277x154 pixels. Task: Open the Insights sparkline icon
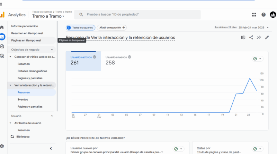(259, 37)
